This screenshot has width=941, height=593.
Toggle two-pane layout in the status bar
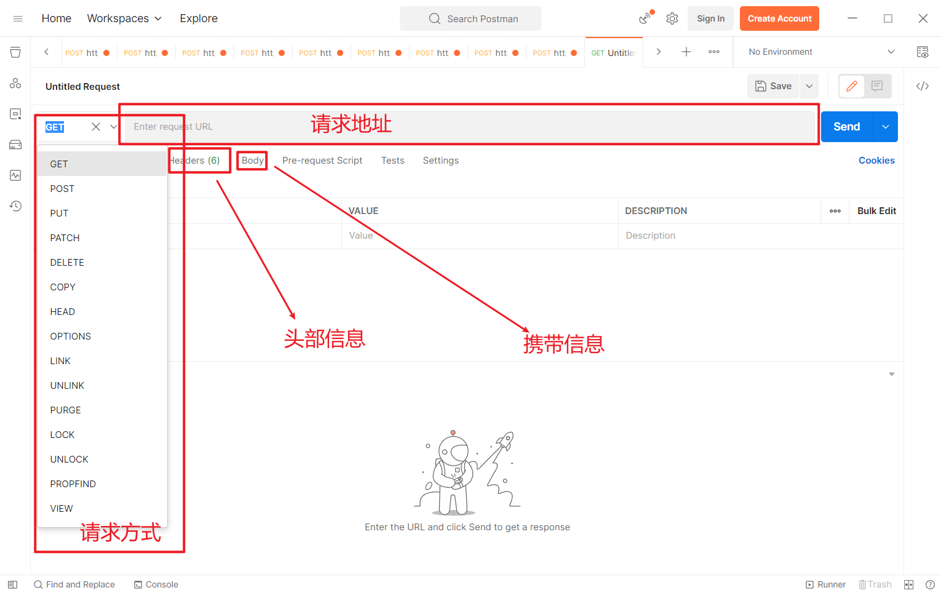908,584
